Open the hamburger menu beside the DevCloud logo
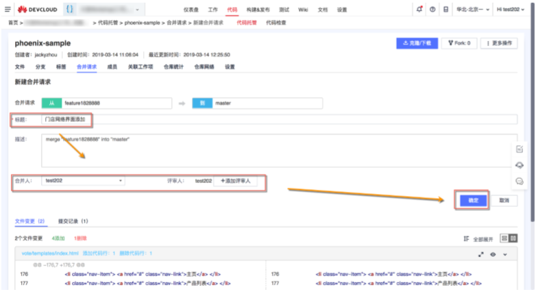 [x=8, y=9]
